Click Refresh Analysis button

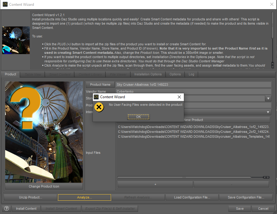click(138, 197)
